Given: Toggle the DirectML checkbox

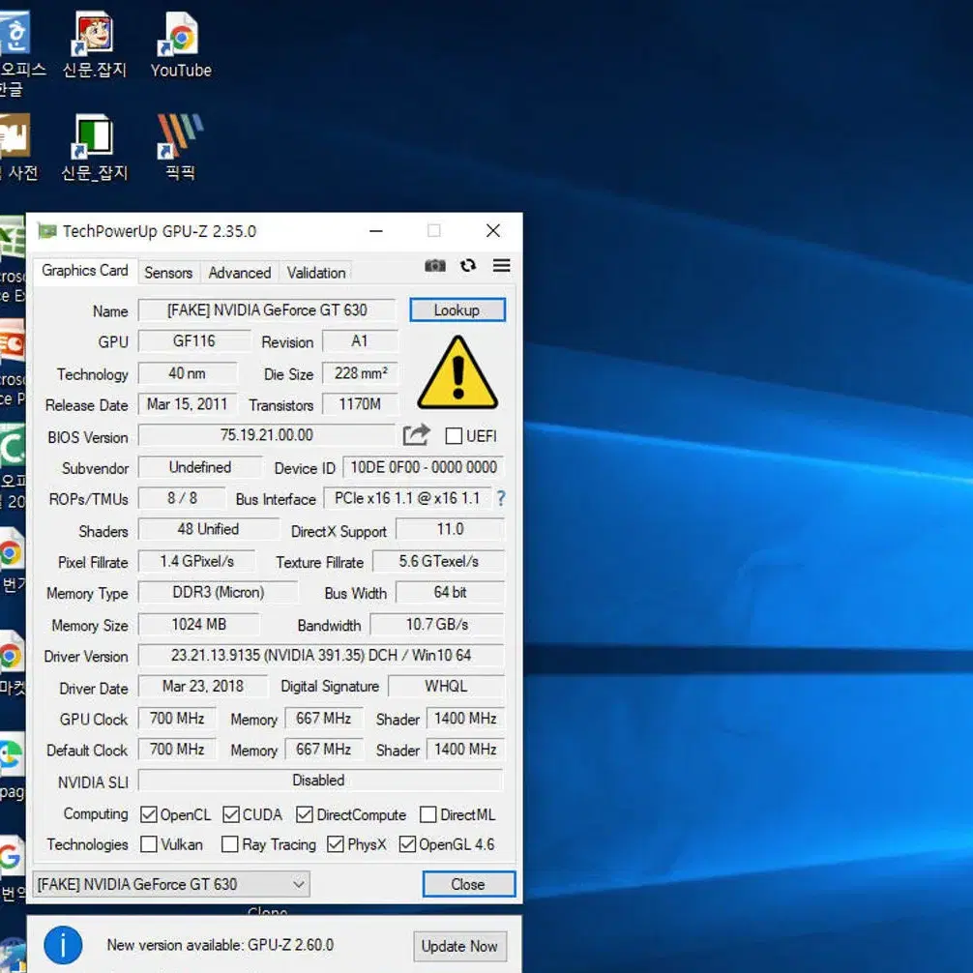Looking at the screenshot, I should (x=428, y=814).
